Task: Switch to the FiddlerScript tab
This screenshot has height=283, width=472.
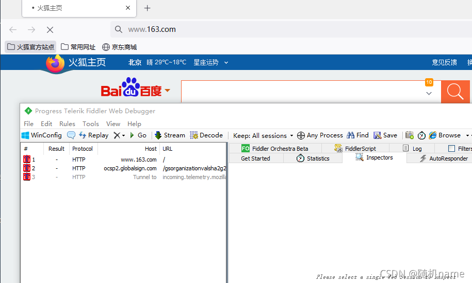Action: pyautogui.click(x=355, y=149)
